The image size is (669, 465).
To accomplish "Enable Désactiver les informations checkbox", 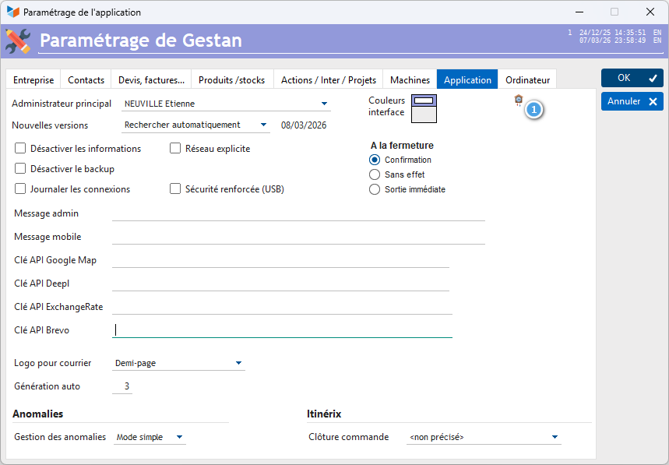I will [x=21, y=149].
